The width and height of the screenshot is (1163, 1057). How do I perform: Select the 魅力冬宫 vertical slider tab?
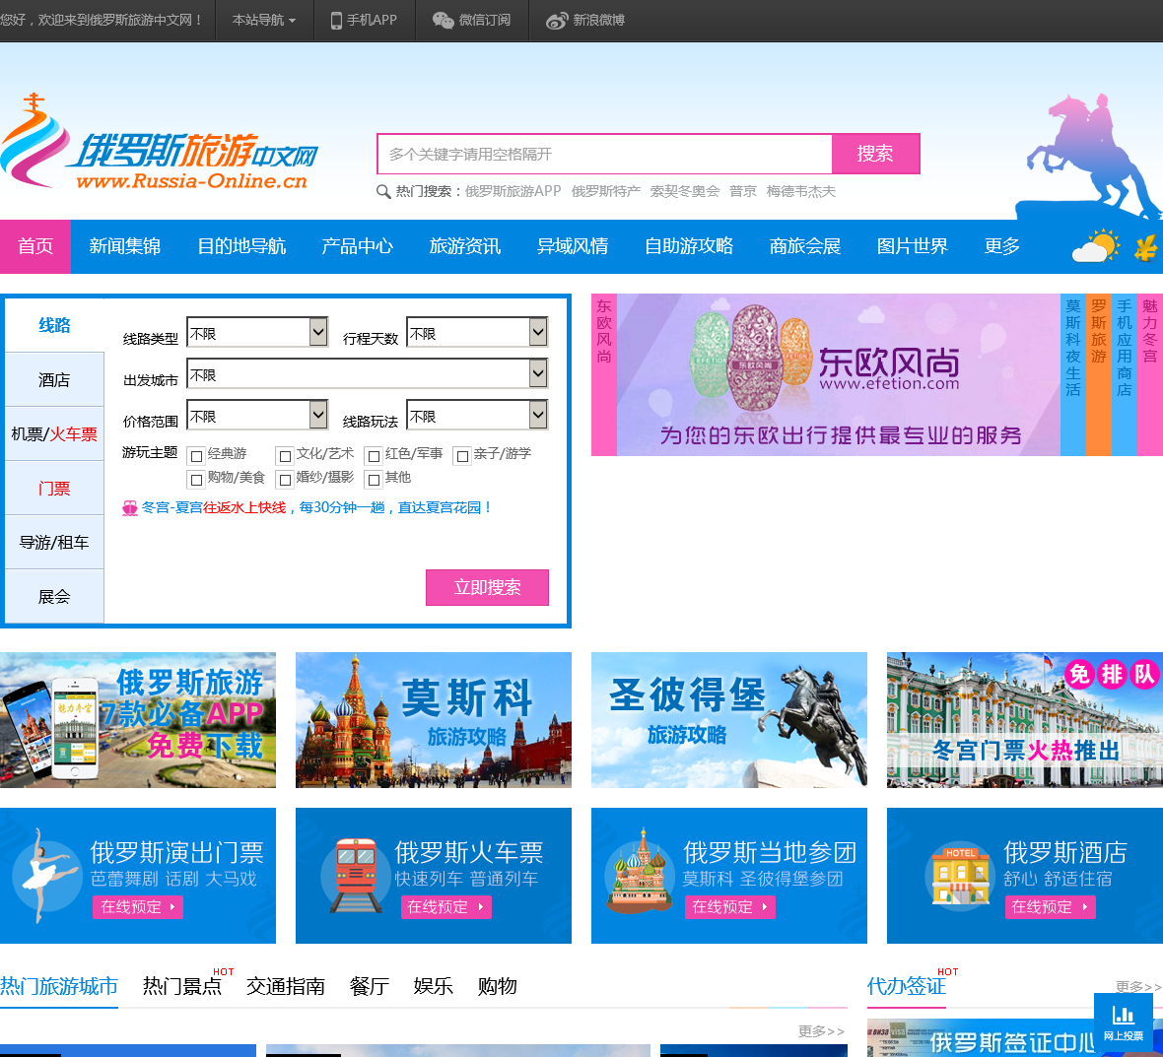(1150, 375)
